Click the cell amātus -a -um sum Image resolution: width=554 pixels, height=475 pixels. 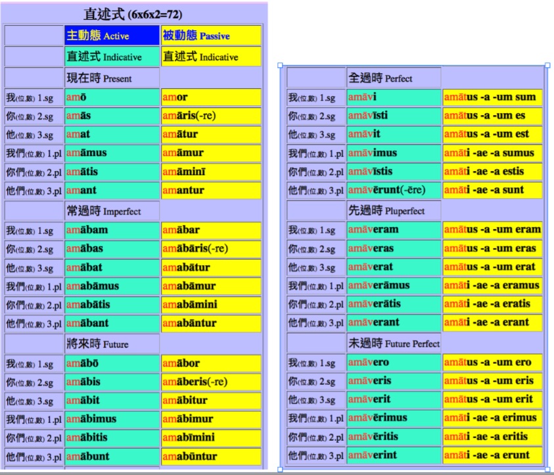(x=492, y=97)
